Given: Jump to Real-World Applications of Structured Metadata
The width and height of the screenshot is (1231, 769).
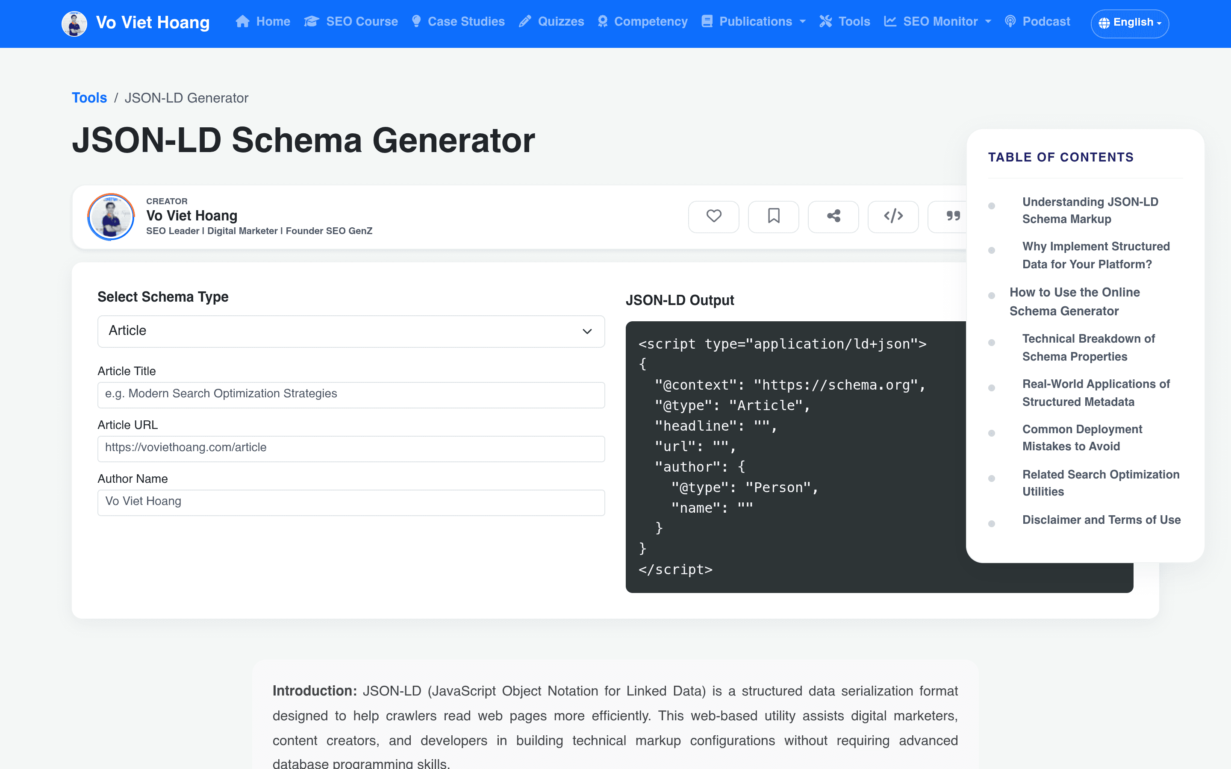Looking at the screenshot, I should [x=1096, y=393].
